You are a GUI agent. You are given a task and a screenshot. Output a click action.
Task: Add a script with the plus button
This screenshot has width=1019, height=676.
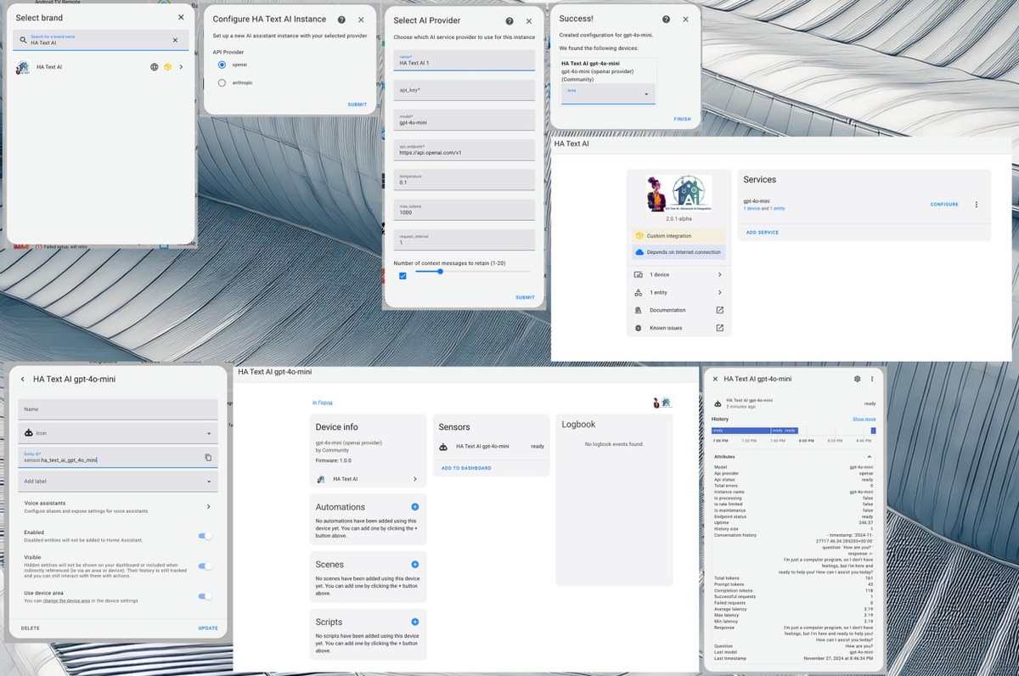[x=414, y=622]
